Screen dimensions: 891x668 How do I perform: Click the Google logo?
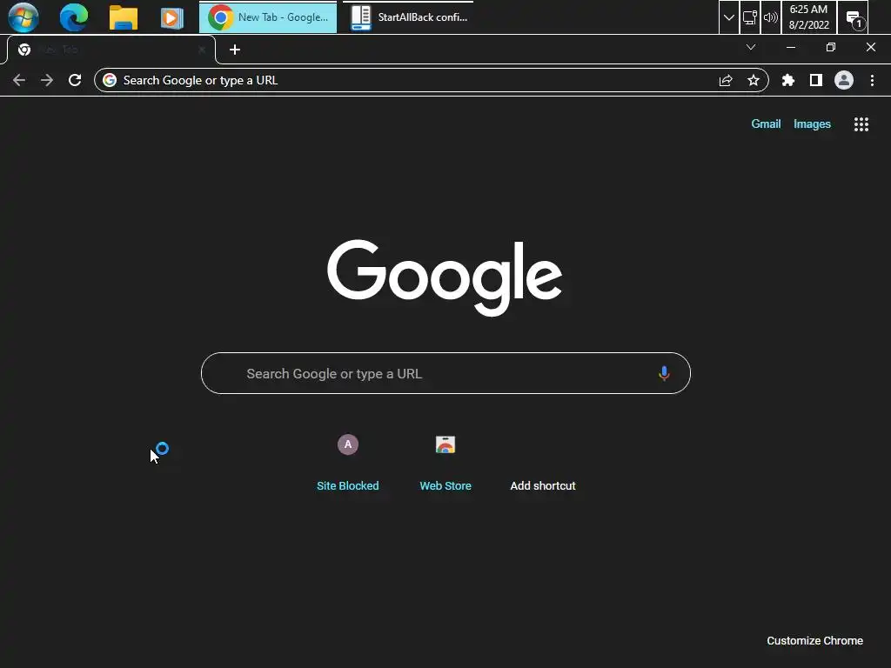coord(445,277)
